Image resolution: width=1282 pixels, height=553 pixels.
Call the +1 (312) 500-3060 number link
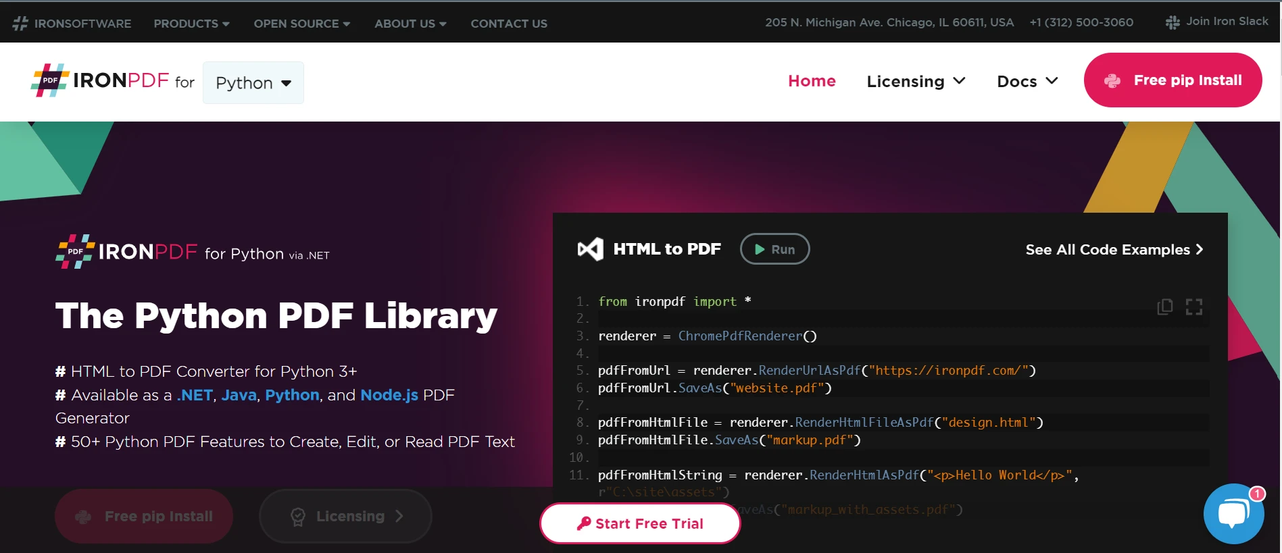1081,22
